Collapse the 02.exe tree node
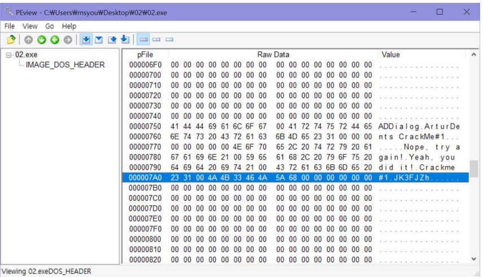 [9, 55]
